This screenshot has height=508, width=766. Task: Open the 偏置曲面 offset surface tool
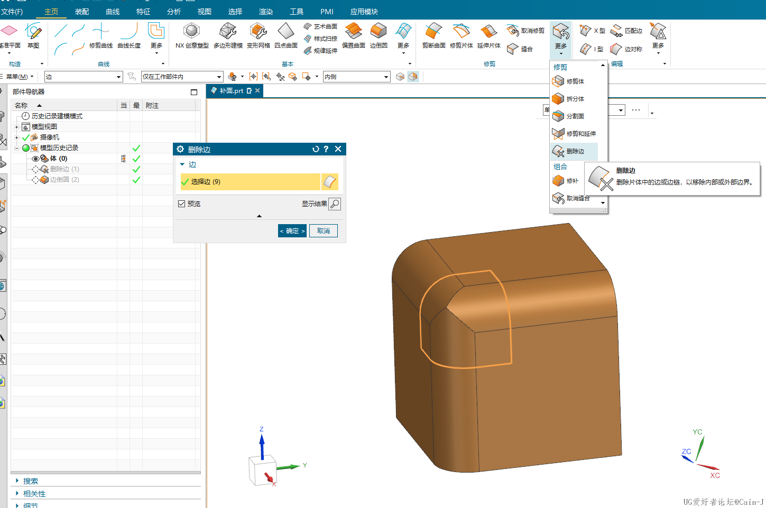(354, 35)
